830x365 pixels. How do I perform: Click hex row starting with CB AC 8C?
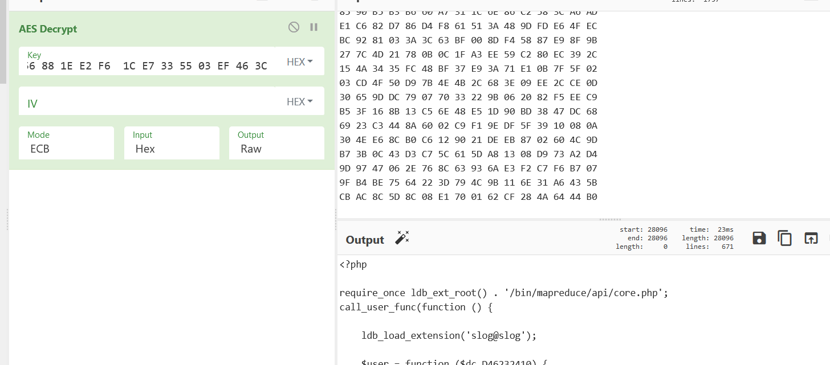468,197
